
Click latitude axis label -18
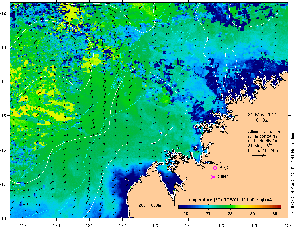pyautogui.click(x=3, y=218)
